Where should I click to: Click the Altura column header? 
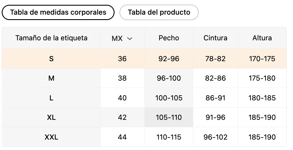tap(262, 38)
